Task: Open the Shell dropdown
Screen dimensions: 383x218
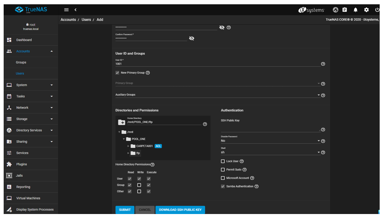Action: coord(270,152)
